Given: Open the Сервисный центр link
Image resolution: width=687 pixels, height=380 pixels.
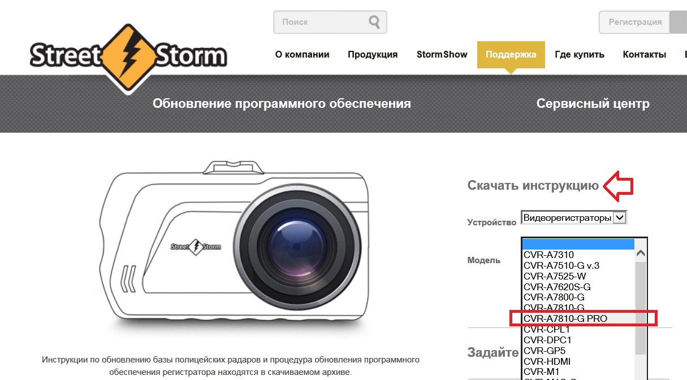Looking at the screenshot, I should pos(593,104).
